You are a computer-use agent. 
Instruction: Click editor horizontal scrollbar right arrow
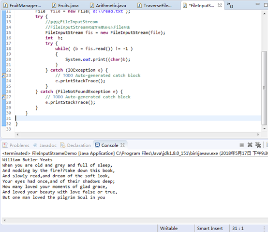258,135
